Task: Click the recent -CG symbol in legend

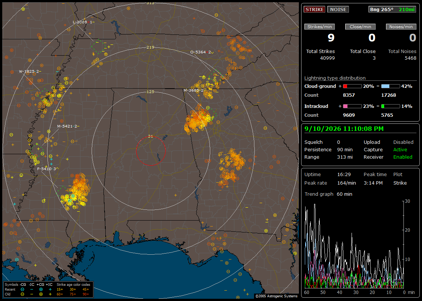Action: 22,290
